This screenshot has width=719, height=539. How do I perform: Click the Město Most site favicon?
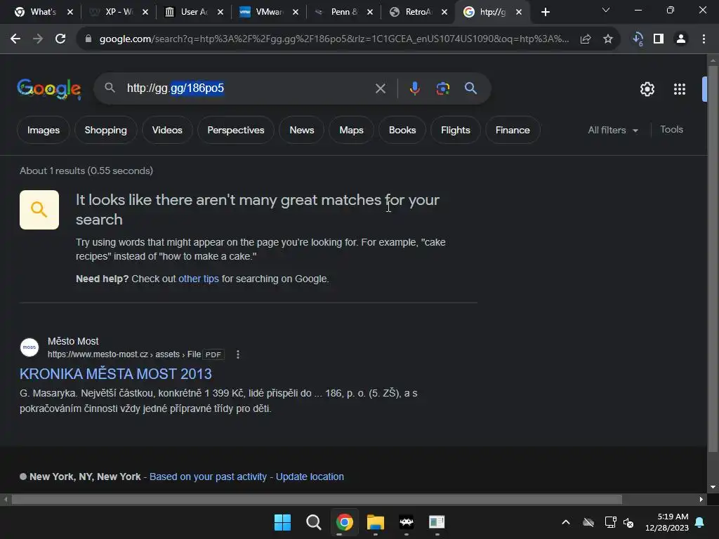click(29, 347)
